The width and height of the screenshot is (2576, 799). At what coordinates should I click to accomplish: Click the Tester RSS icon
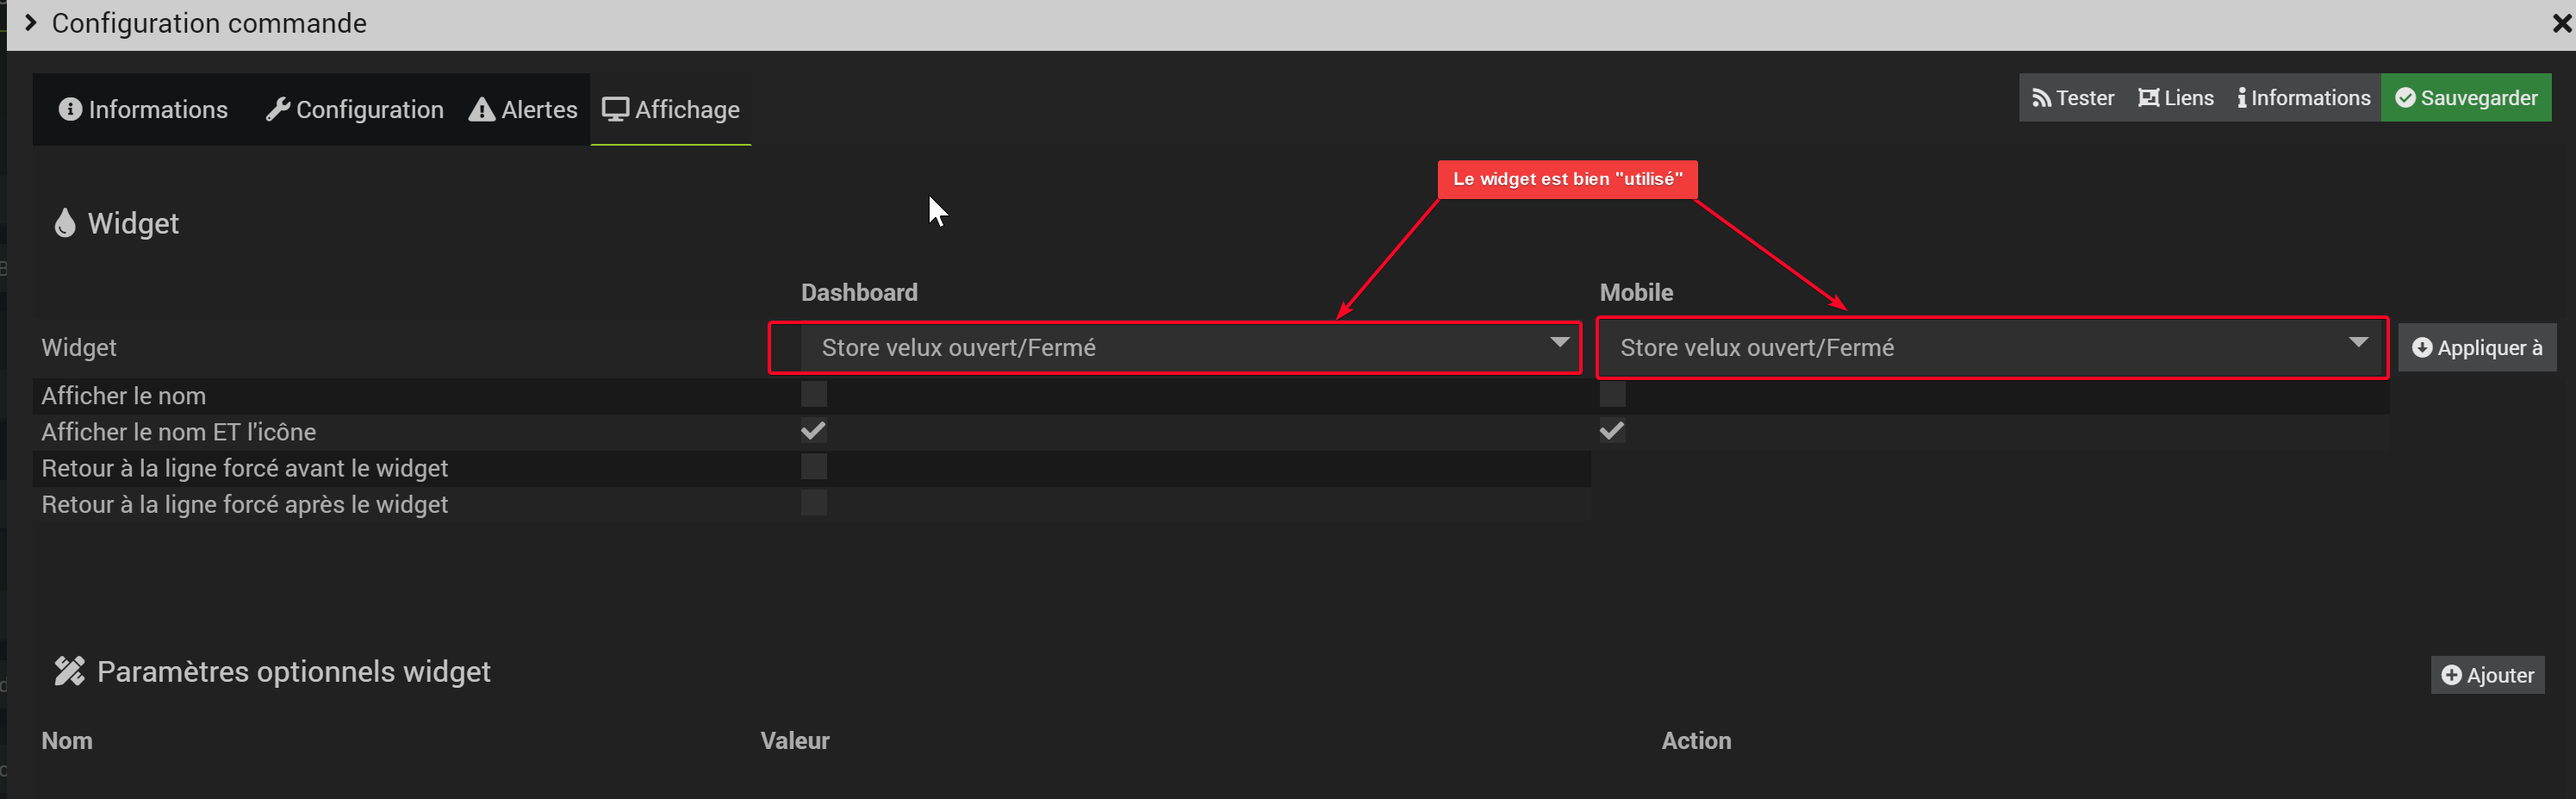[2041, 98]
